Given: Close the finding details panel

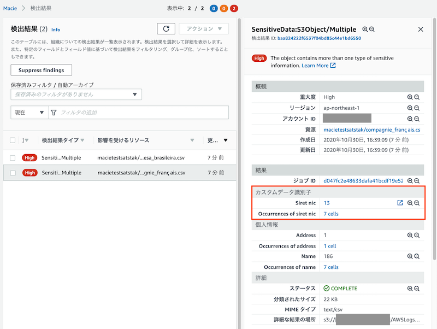Looking at the screenshot, I should tap(421, 30).
